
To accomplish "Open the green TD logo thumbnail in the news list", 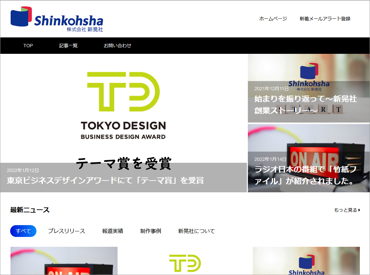I will [x=185, y=261].
